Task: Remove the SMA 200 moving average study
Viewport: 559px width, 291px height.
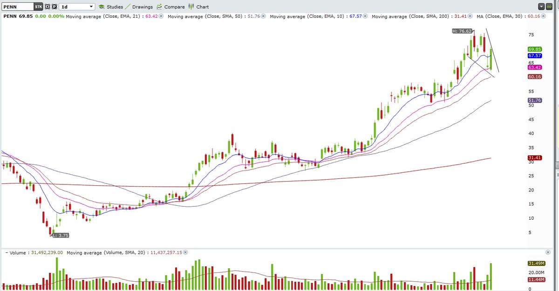Action: 470,16
